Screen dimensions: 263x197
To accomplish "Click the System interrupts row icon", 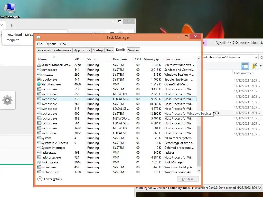I will (x=39, y=147).
